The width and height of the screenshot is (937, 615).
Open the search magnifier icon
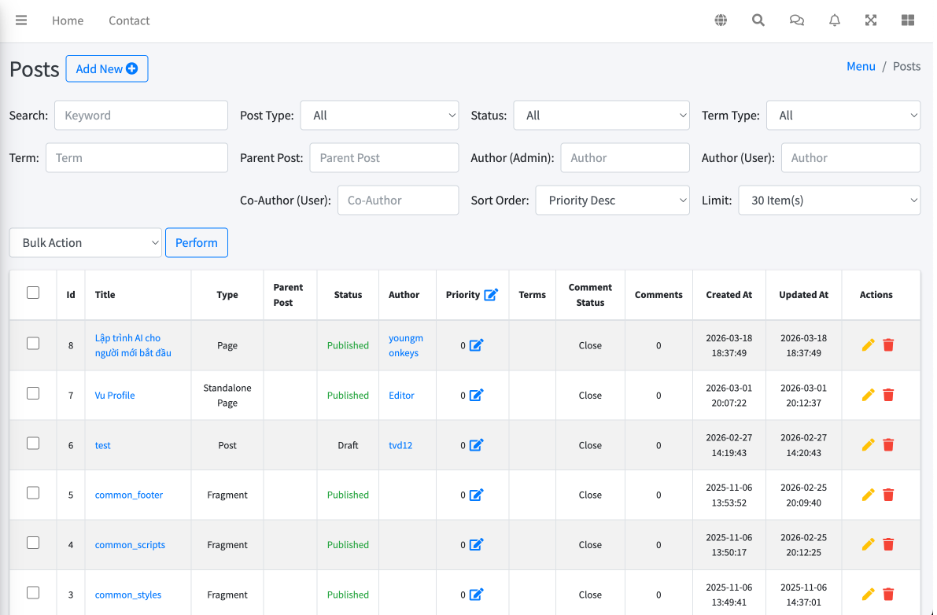(758, 20)
